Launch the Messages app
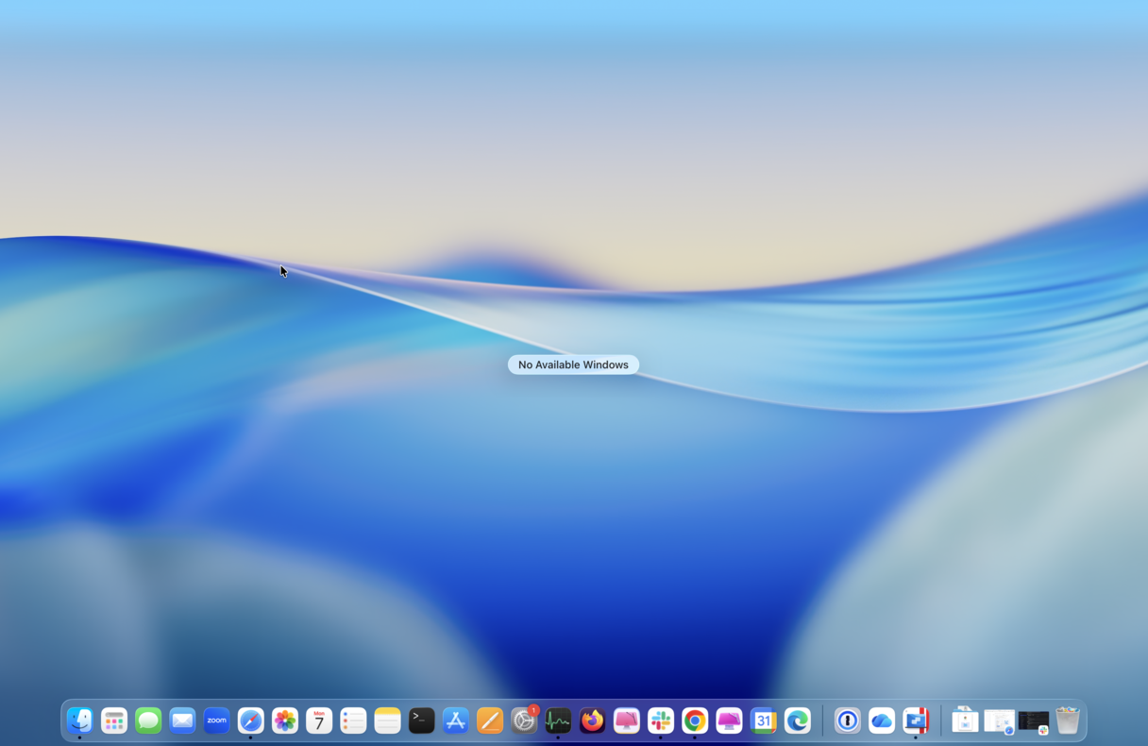1148x746 pixels. pyautogui.click(x=148, y=721)
